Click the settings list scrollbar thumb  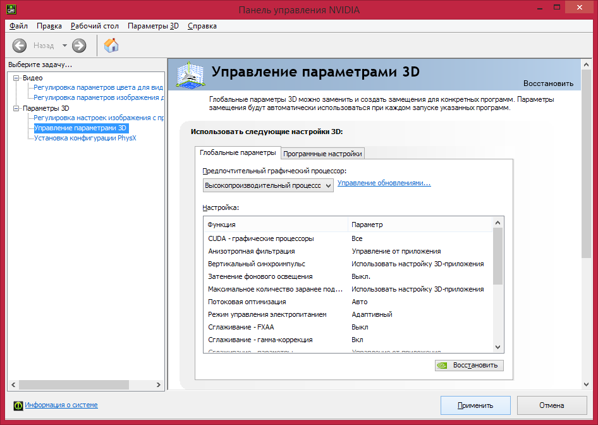pyautogui.click(x=497, y=256)
